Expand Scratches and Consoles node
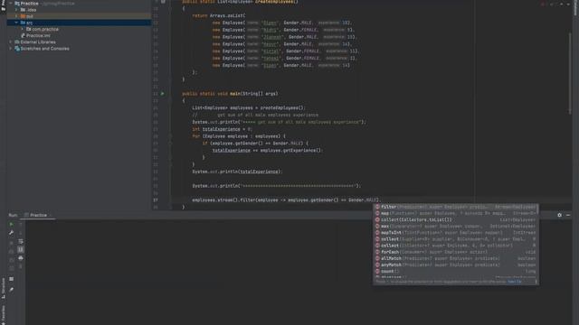Screen dimensions: 579x325 11,49
